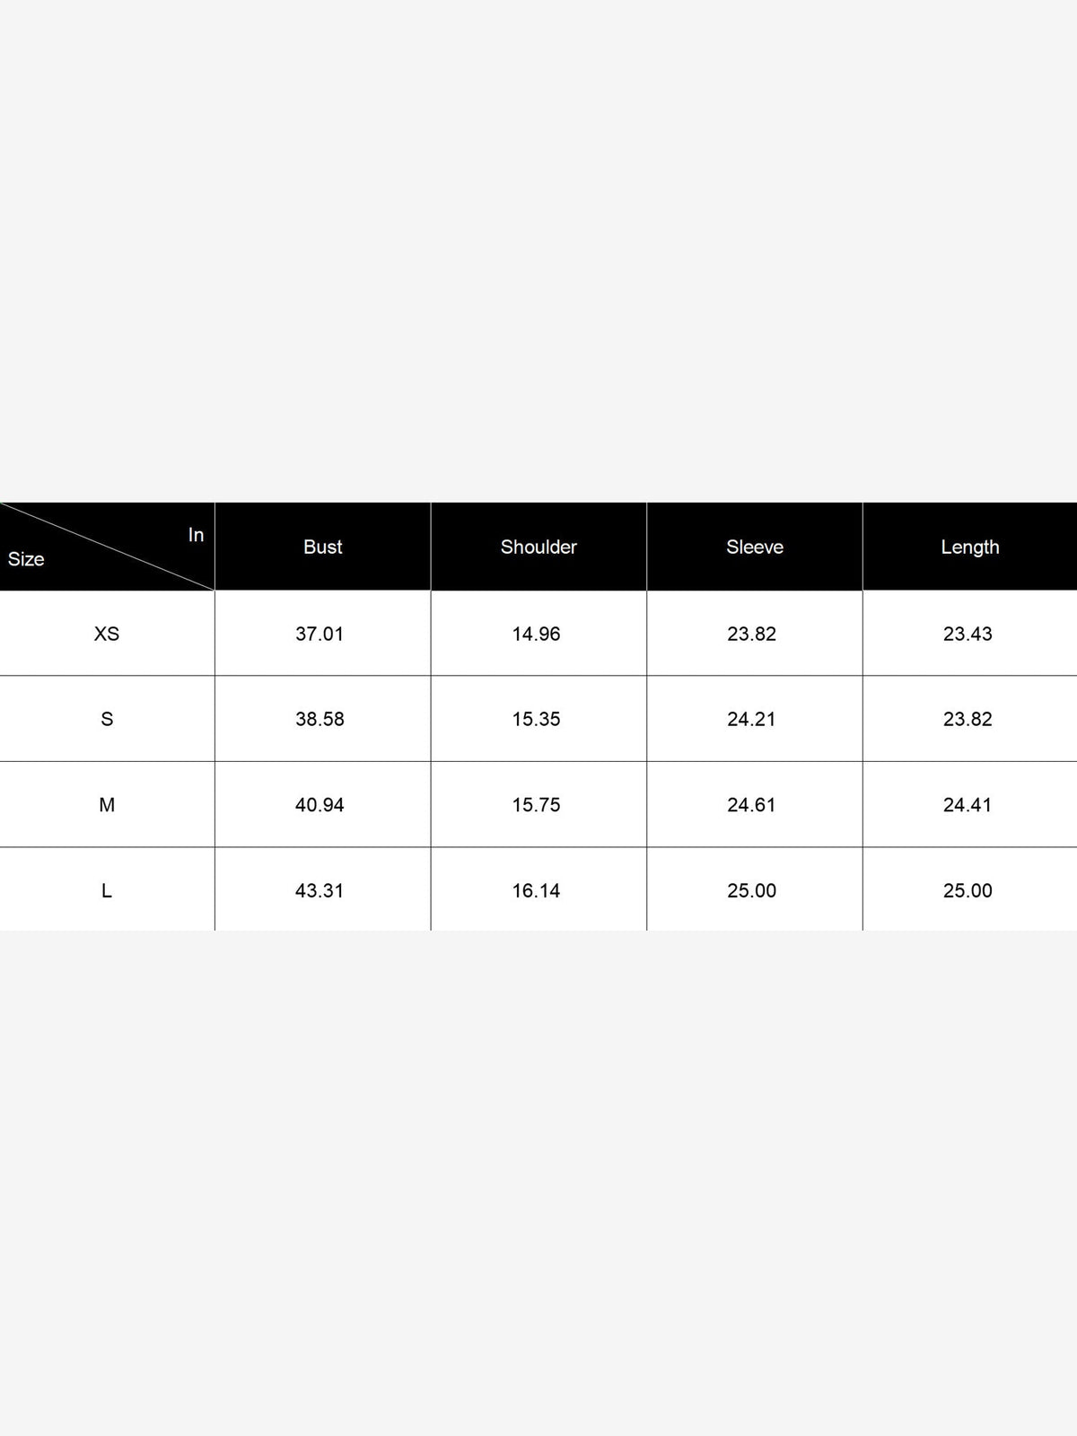Click the S sleeve value 24.21
This screenshot has width=1077, height=1436.
(751, 719)
